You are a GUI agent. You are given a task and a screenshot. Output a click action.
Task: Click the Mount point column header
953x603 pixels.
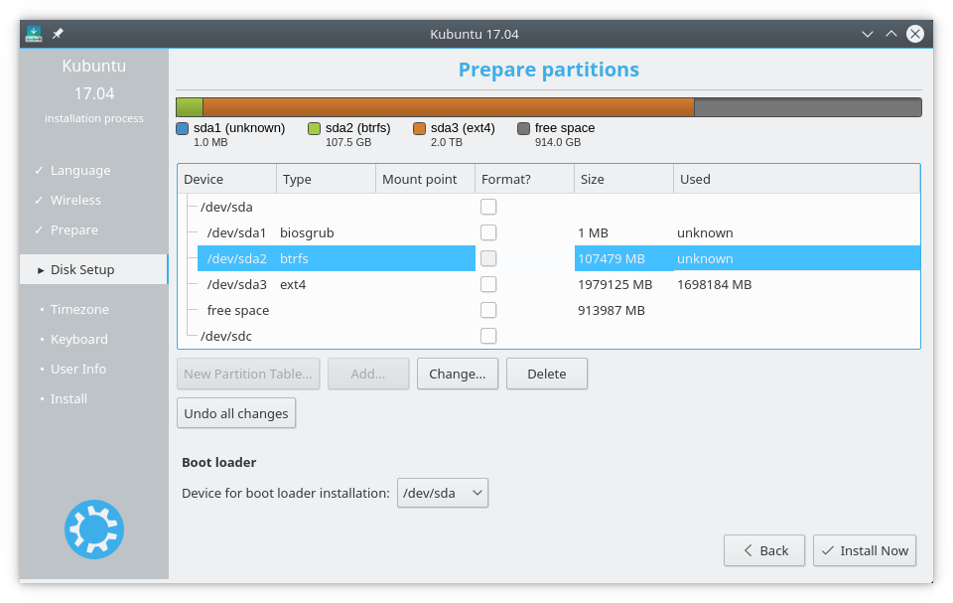coord(426,179)
